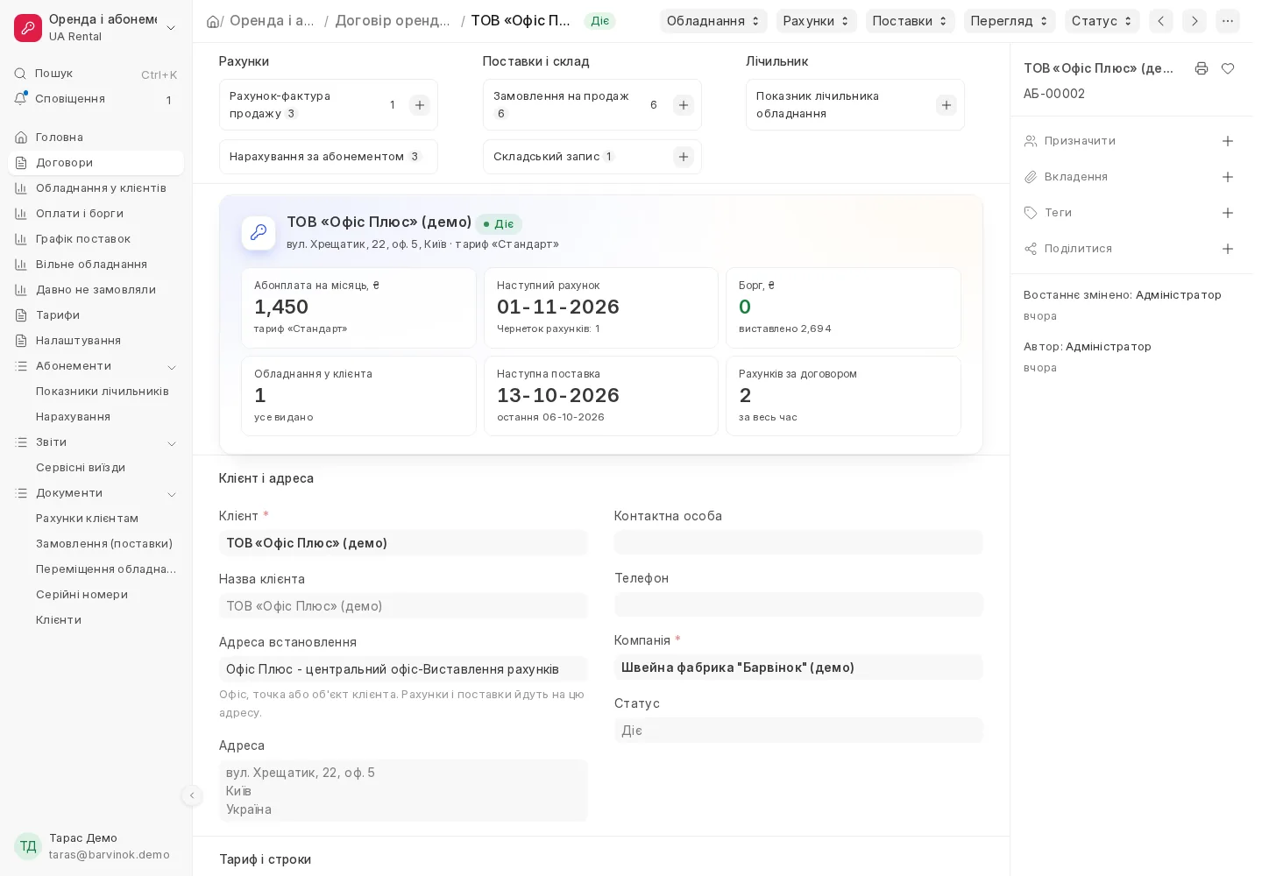This screenshot has width=1262, height=876.
Task: Go to Договір оренди breadcrumb
Action: coord(393,21)
